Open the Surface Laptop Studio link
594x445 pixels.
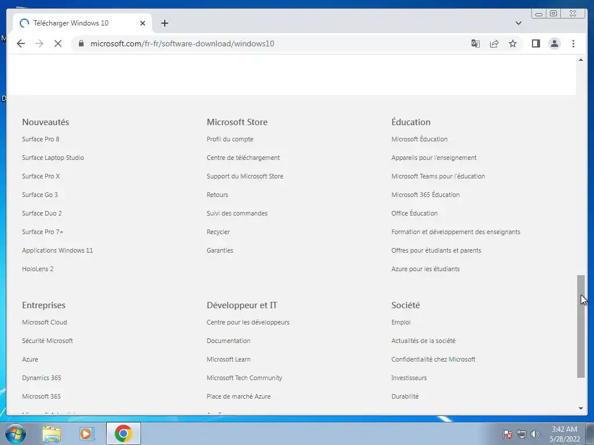pos(53,158)
